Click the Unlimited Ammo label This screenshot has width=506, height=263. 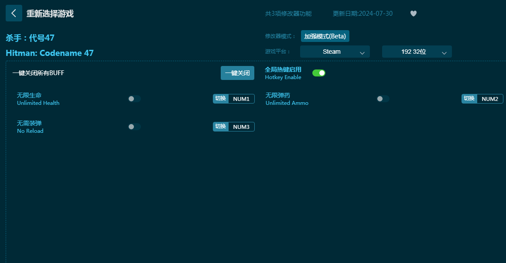click(x=287, y=103)
